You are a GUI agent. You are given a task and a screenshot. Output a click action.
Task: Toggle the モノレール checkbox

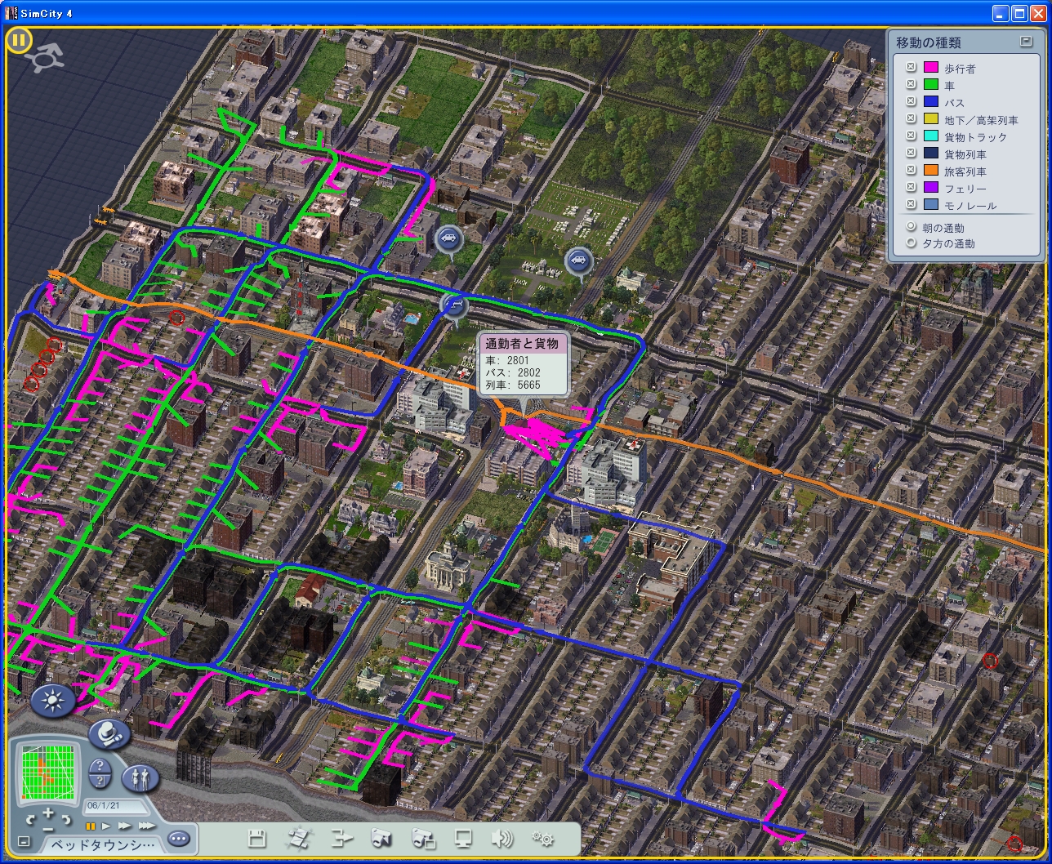coord(910,205)
